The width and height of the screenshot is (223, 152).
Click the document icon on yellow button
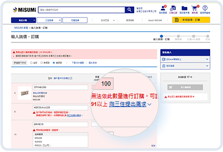(x=176, y=20)
